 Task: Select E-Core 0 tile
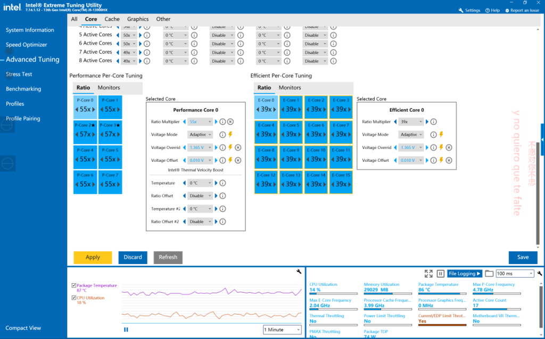[x=266, y=106]
